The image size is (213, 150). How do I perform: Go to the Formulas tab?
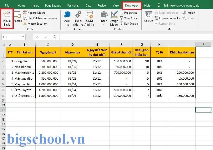coord(73,6)
